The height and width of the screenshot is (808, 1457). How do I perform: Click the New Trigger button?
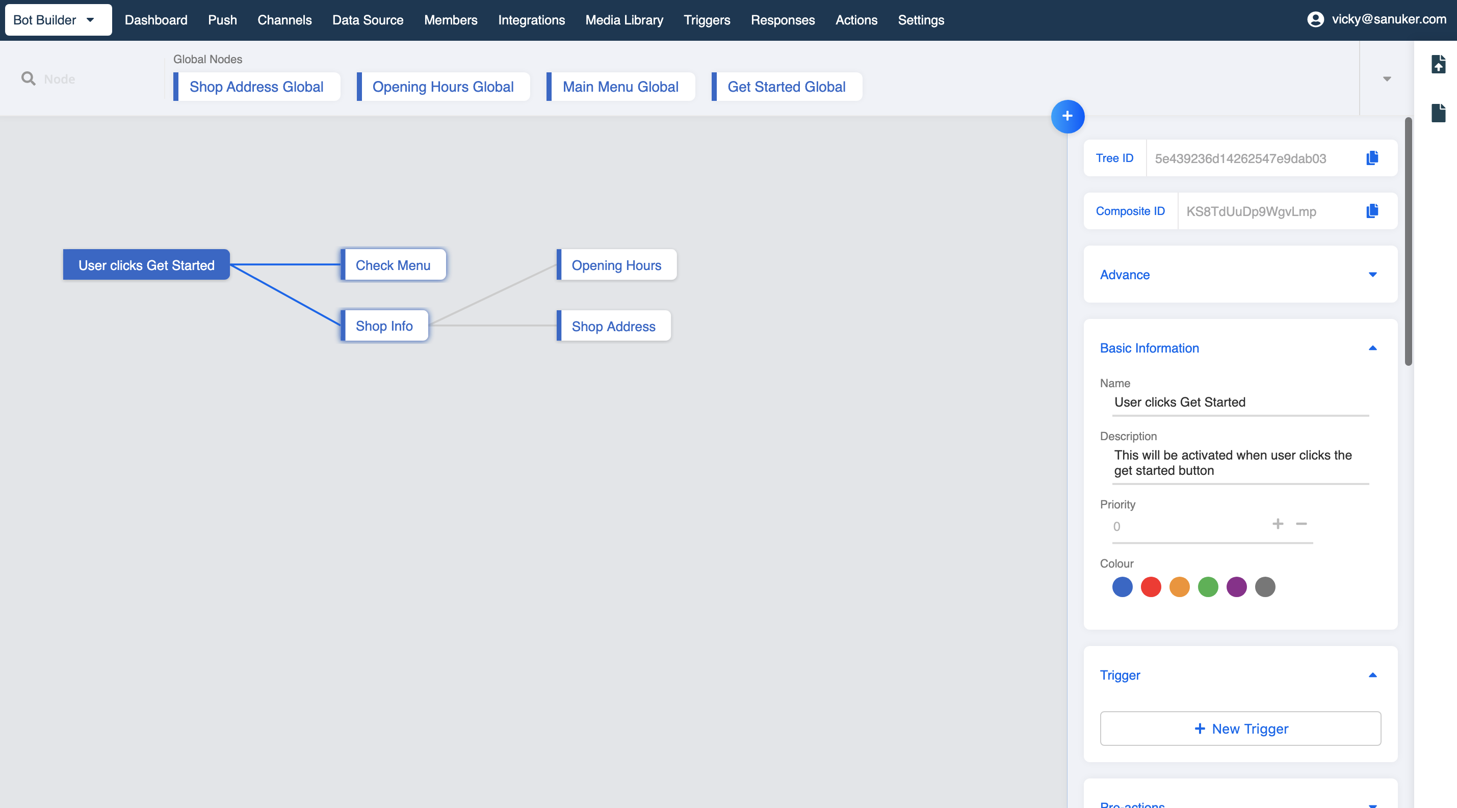pos(1240,729)
